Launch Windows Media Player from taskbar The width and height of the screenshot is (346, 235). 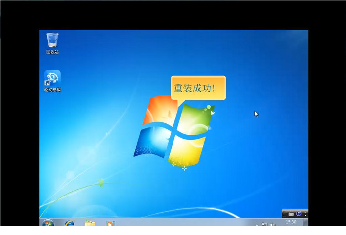point(110,224)
